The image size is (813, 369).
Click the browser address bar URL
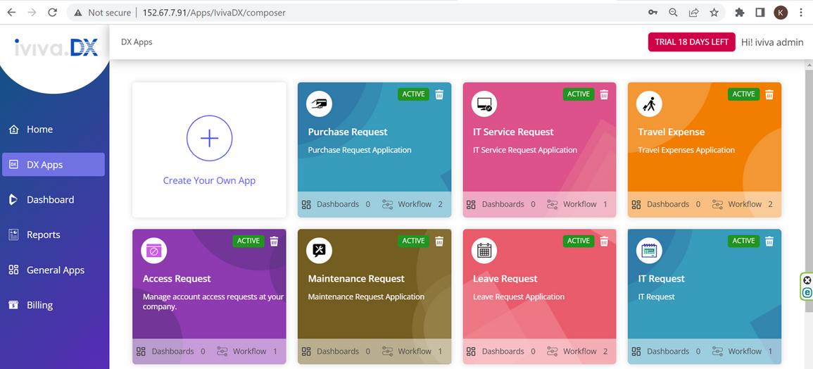tap(213, 13)
